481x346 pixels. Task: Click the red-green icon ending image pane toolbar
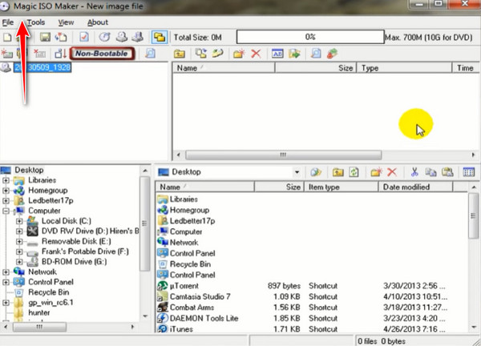tap(332, 54)
